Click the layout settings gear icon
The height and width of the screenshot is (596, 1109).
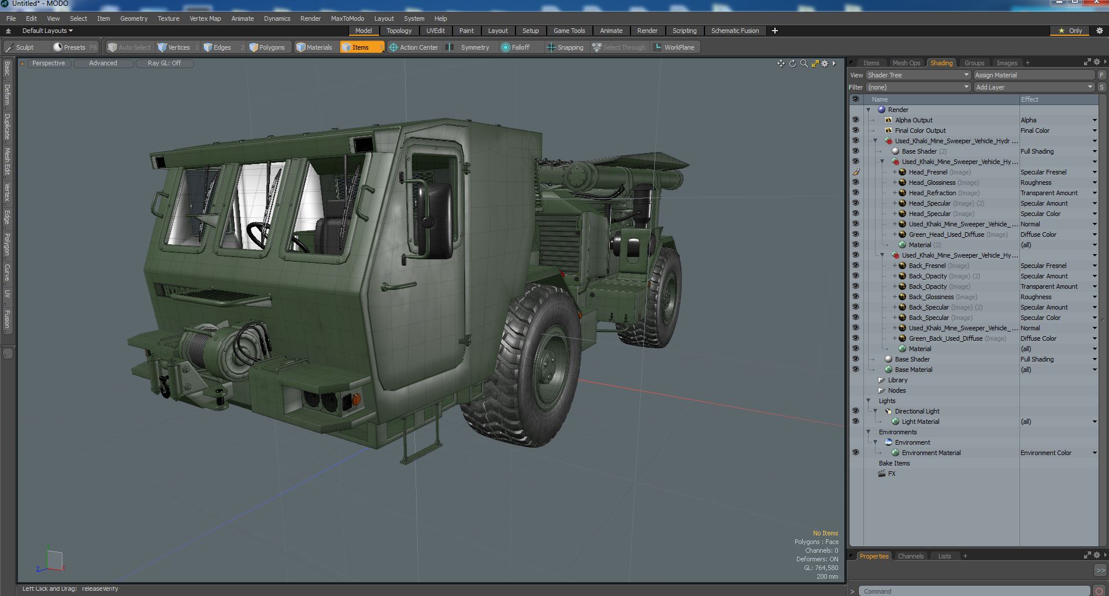1099,31
